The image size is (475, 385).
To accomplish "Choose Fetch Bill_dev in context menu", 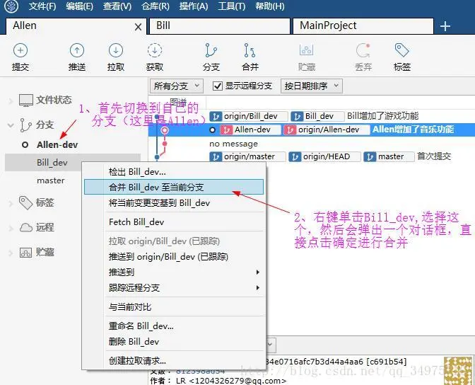I will click(x=174, y=222).
